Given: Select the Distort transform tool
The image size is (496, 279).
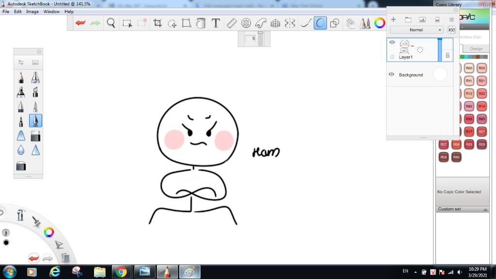Looking at the screenshot, I should 186,23.
